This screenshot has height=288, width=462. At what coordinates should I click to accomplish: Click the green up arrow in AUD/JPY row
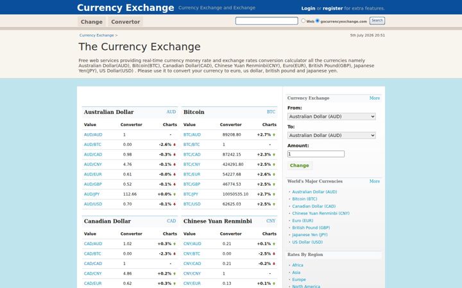point(175,195)
